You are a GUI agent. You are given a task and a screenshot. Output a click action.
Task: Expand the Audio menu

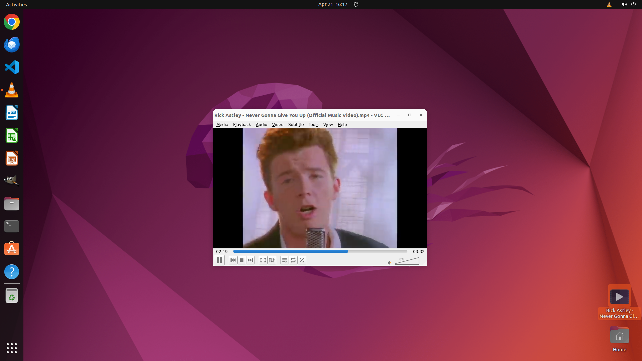(261, 124)
